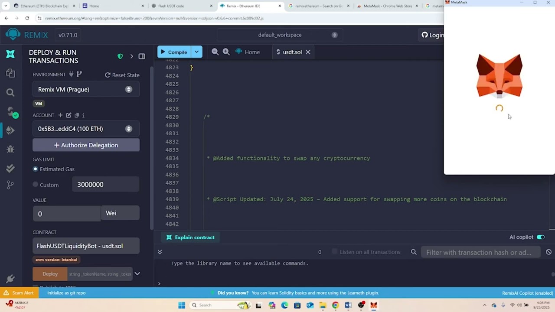
Task: Open the Compile options dropdown arrow
Action: tap(196, 52)
